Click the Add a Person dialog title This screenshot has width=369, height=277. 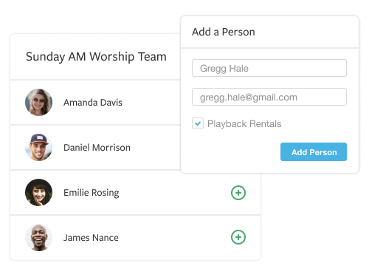[x=224, y=32]
